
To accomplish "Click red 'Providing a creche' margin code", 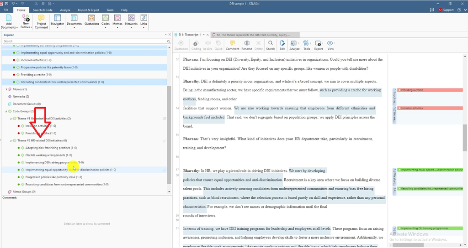I will tap(430, 90).
